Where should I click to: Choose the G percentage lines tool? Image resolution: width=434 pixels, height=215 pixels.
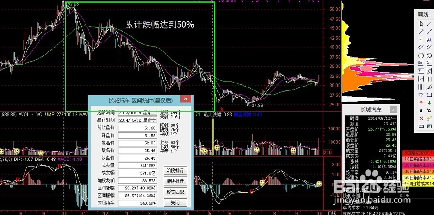429,63
